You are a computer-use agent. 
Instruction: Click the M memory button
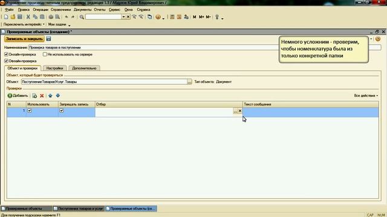pyautogui.click(x=195, y=17)
